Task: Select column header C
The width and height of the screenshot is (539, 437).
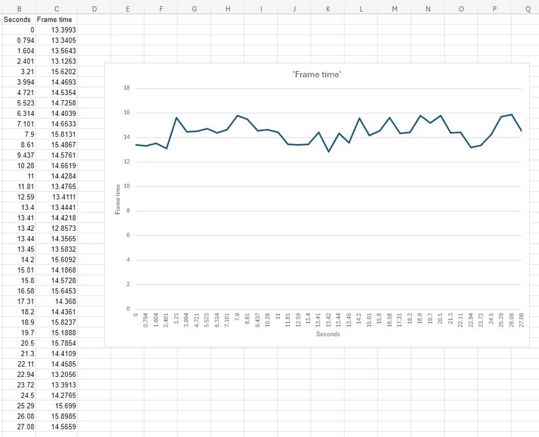Action: (x=56, y=9)
